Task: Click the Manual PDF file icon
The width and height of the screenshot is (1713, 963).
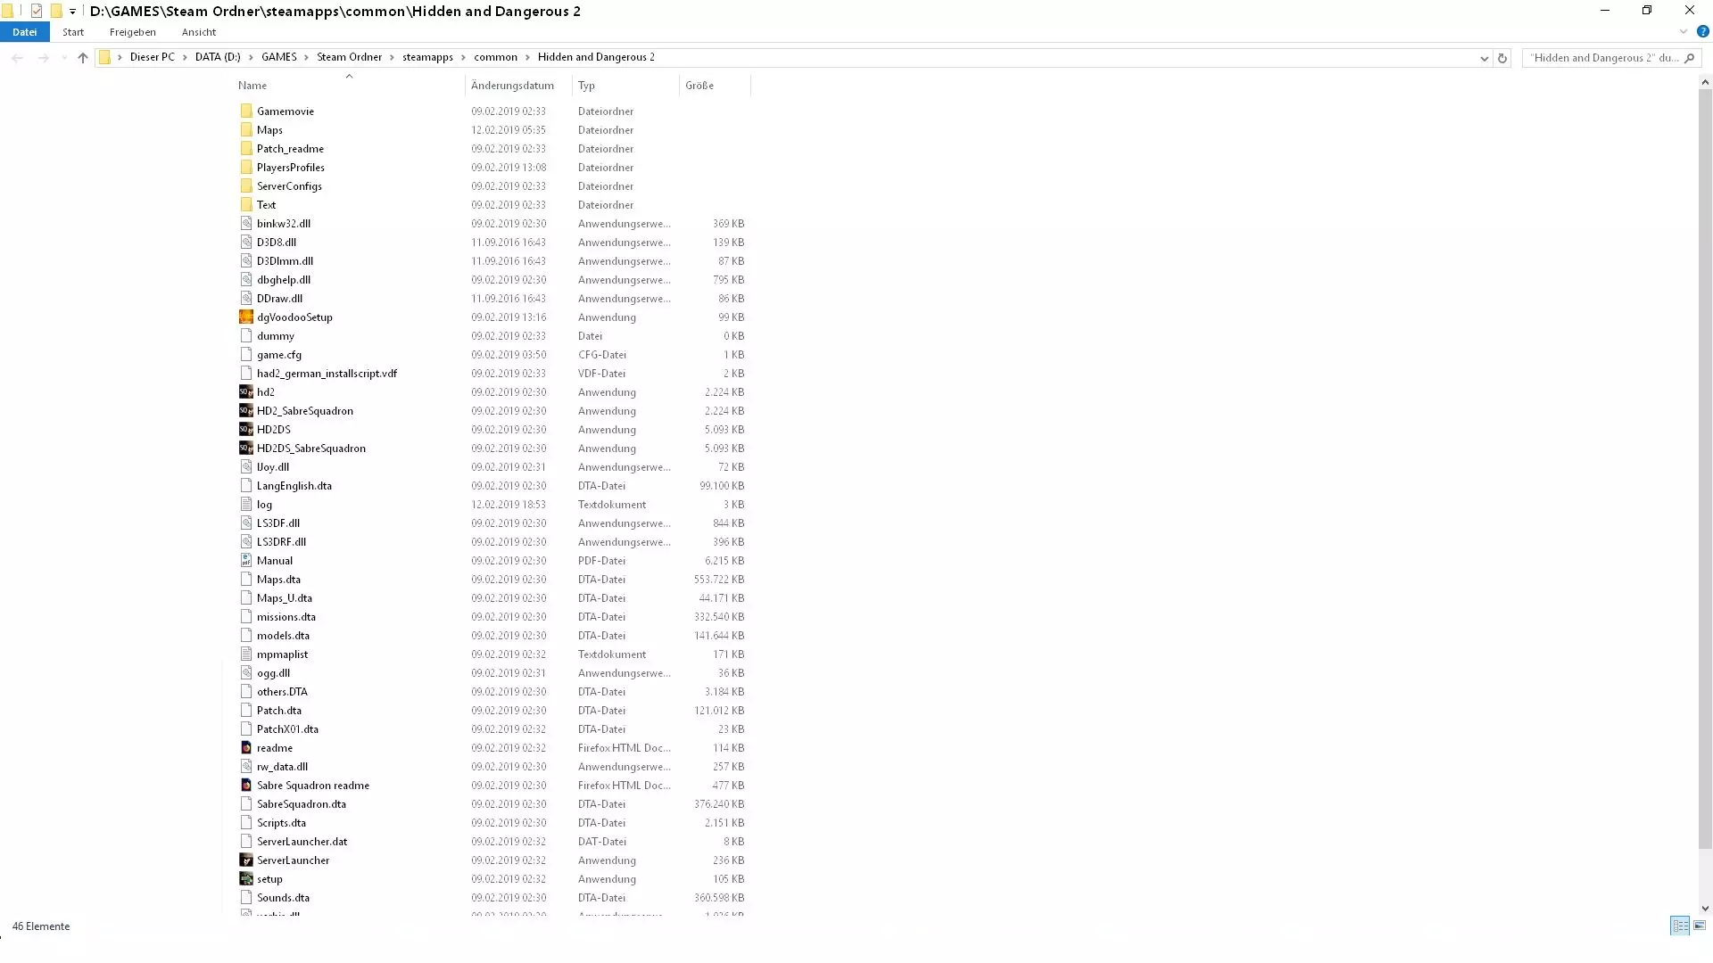Action: click(246, 561)
